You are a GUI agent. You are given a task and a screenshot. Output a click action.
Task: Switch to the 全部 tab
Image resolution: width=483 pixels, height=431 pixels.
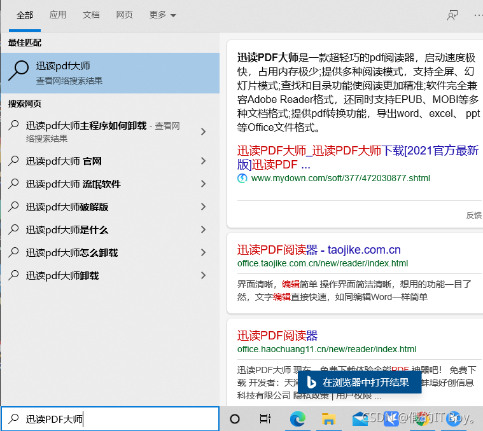pyautogui.click(x=25, y=15)
